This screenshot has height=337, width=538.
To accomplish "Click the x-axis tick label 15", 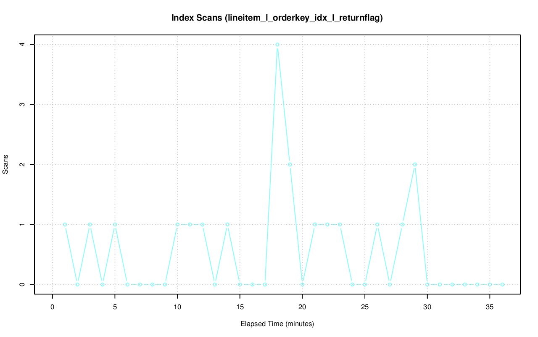I will (x=240, y=307).
